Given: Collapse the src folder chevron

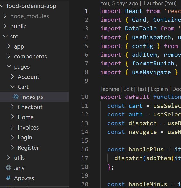Looking at the screenshot, I should [x=5, y=36].
